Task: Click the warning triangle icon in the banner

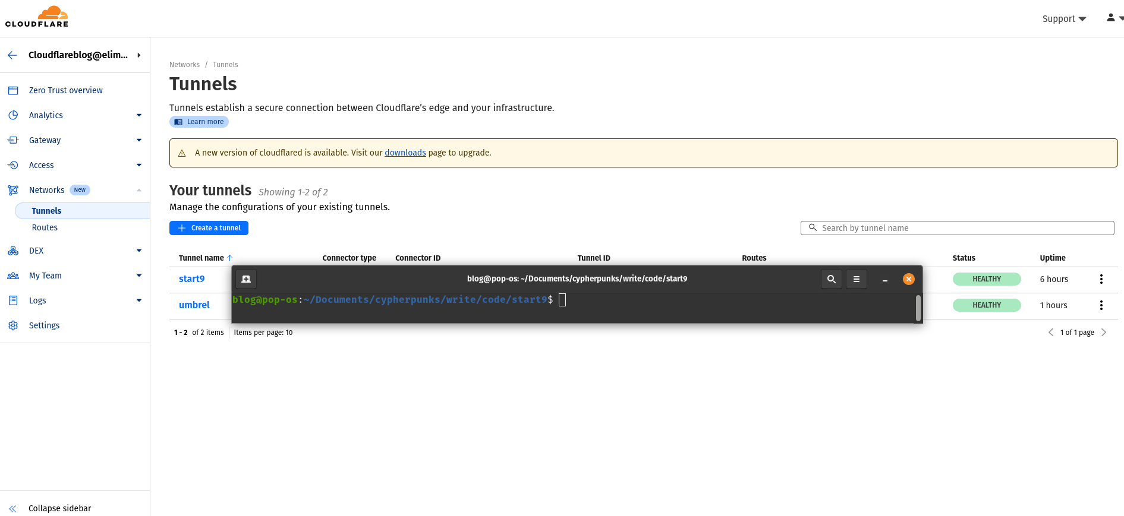Action: pyautogui.click(x=182, y=153)
